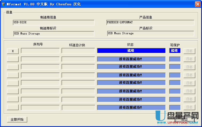Viewport: 202px width, 127px height.
Task: Click the 日志 button in the second row
Action: point(189,59)
